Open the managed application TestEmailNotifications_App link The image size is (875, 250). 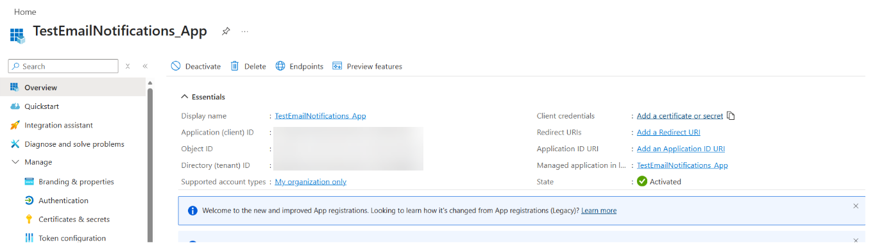[682, 165]
